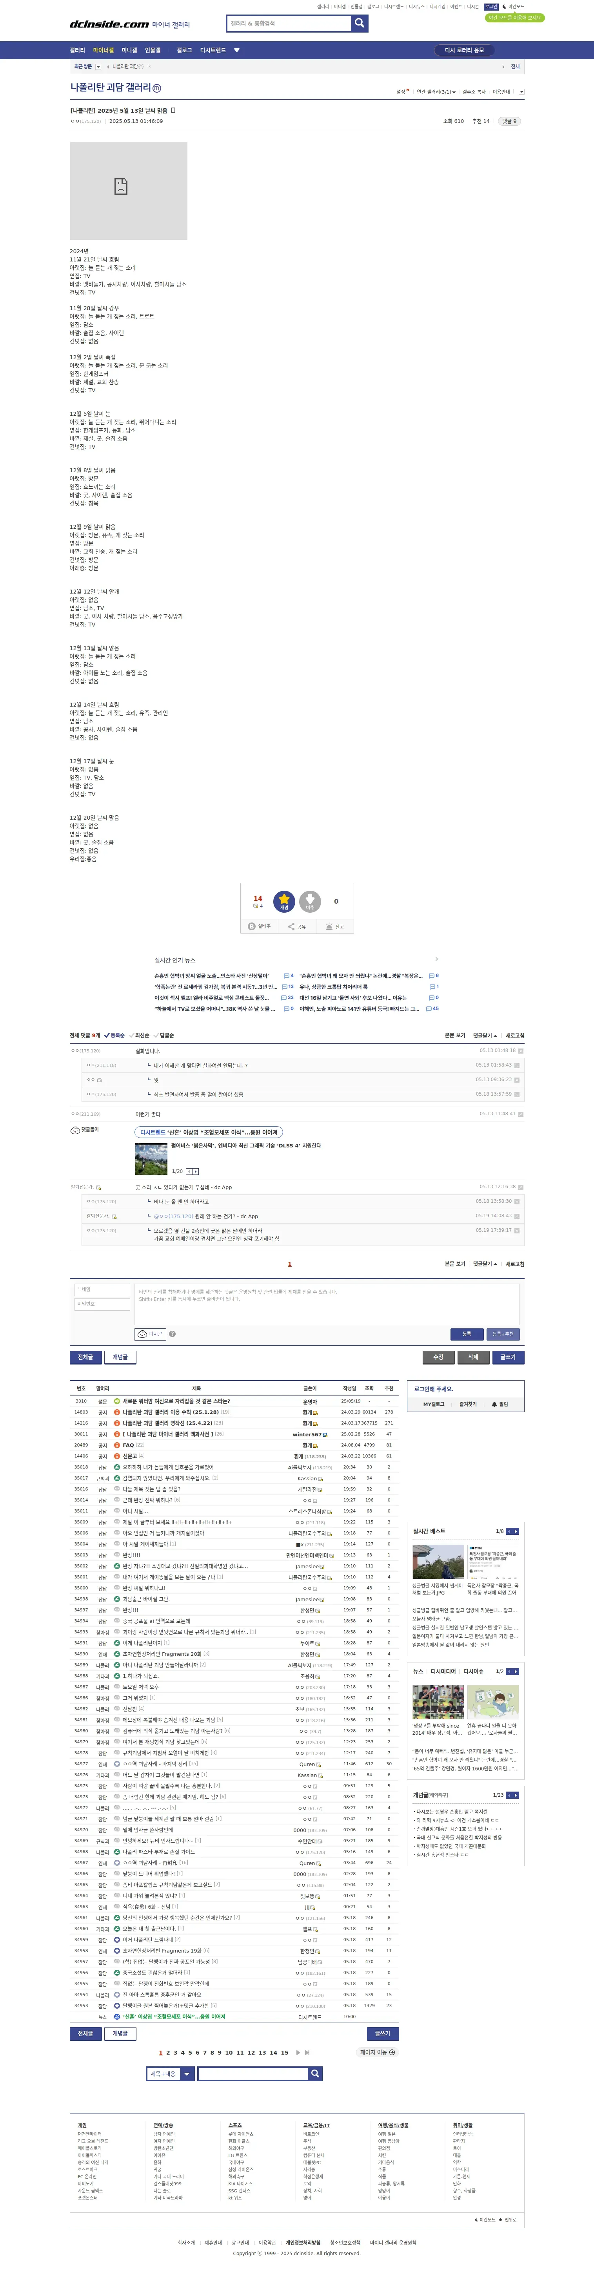Click the arrow next to 실시간 인기 뉴스

point(436,959)
